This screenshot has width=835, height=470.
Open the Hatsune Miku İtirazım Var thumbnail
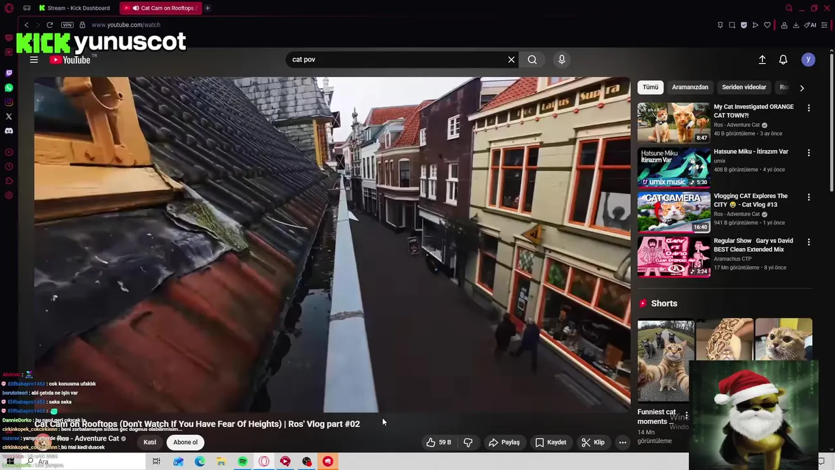(x=674, y=167)
